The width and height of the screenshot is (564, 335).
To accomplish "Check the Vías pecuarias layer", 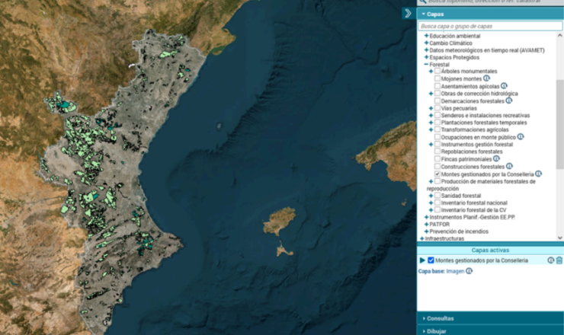I will [x=437, y=108].
